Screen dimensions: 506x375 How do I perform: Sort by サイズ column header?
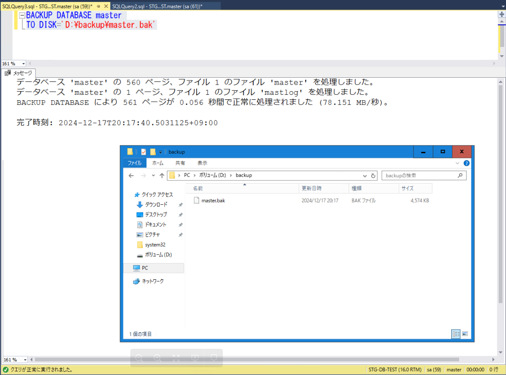(416, 188)
